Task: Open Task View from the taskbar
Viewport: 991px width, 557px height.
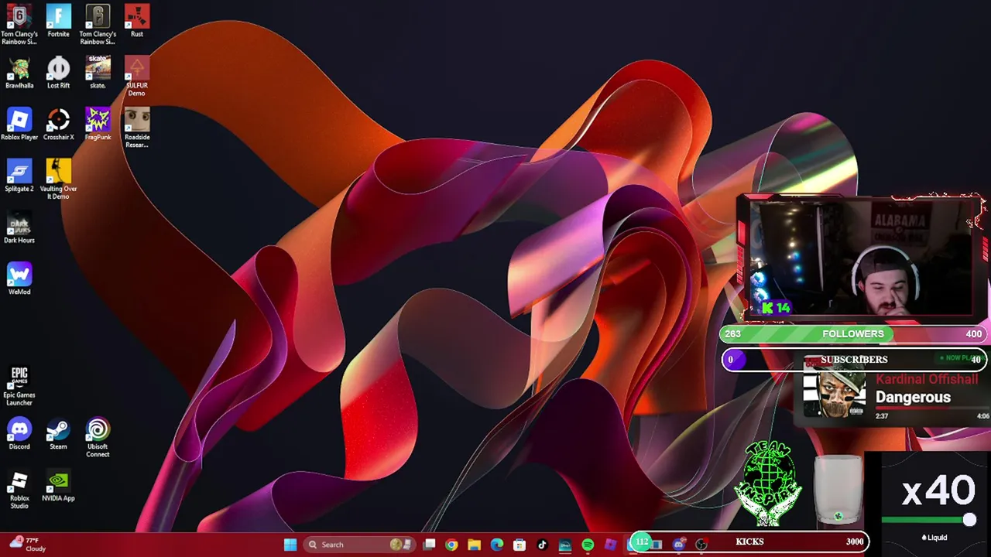Action: pos(430,545)
